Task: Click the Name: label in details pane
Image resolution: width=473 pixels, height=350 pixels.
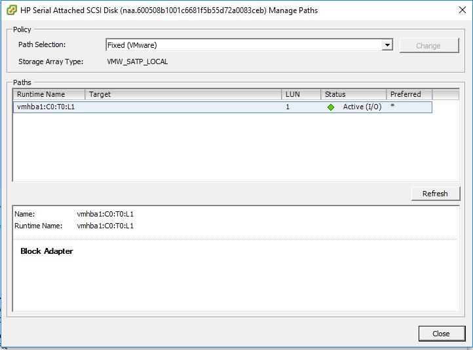Action: click(24, 214)
